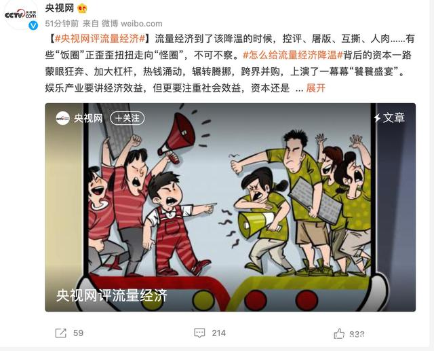434x351 pixels.
Task: Open the 央视网 account name
Action: tap(60, 8)
